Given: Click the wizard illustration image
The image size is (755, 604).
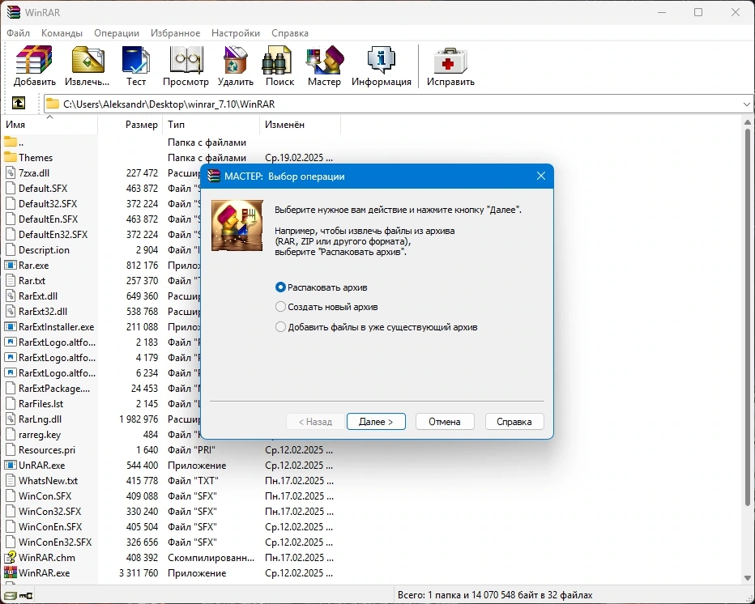Looking at the screenshot, I should coord(237,225).
